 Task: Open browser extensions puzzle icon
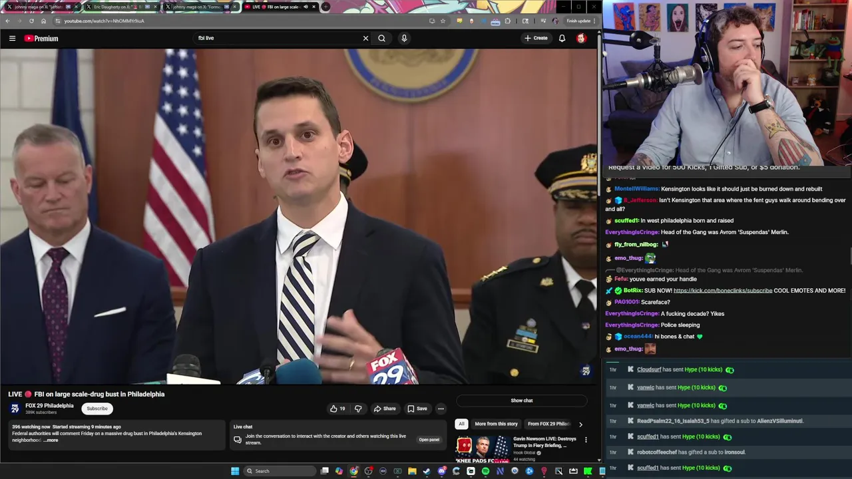click(507, 21)
